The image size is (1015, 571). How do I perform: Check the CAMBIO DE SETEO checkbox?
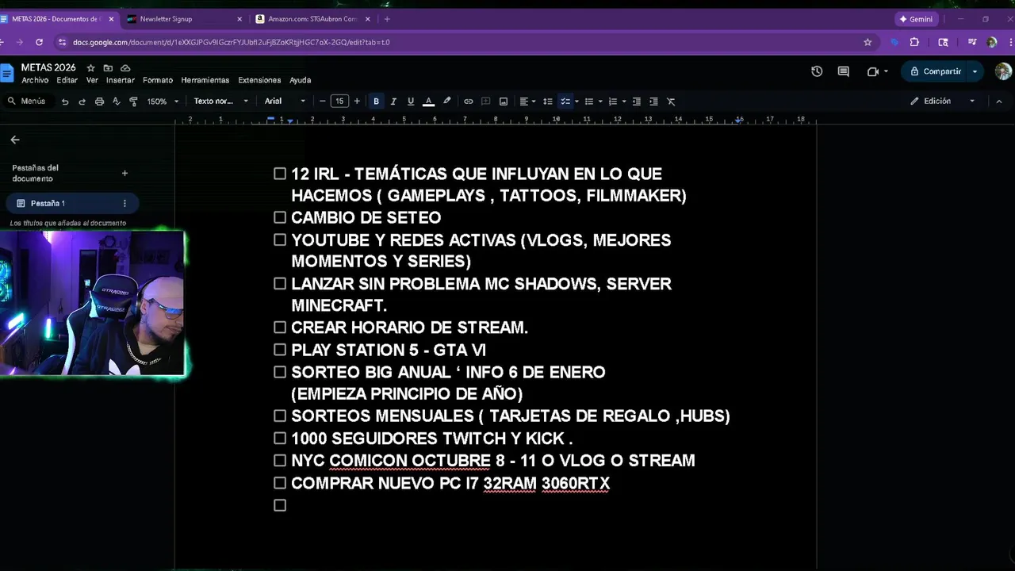point(280,217)
